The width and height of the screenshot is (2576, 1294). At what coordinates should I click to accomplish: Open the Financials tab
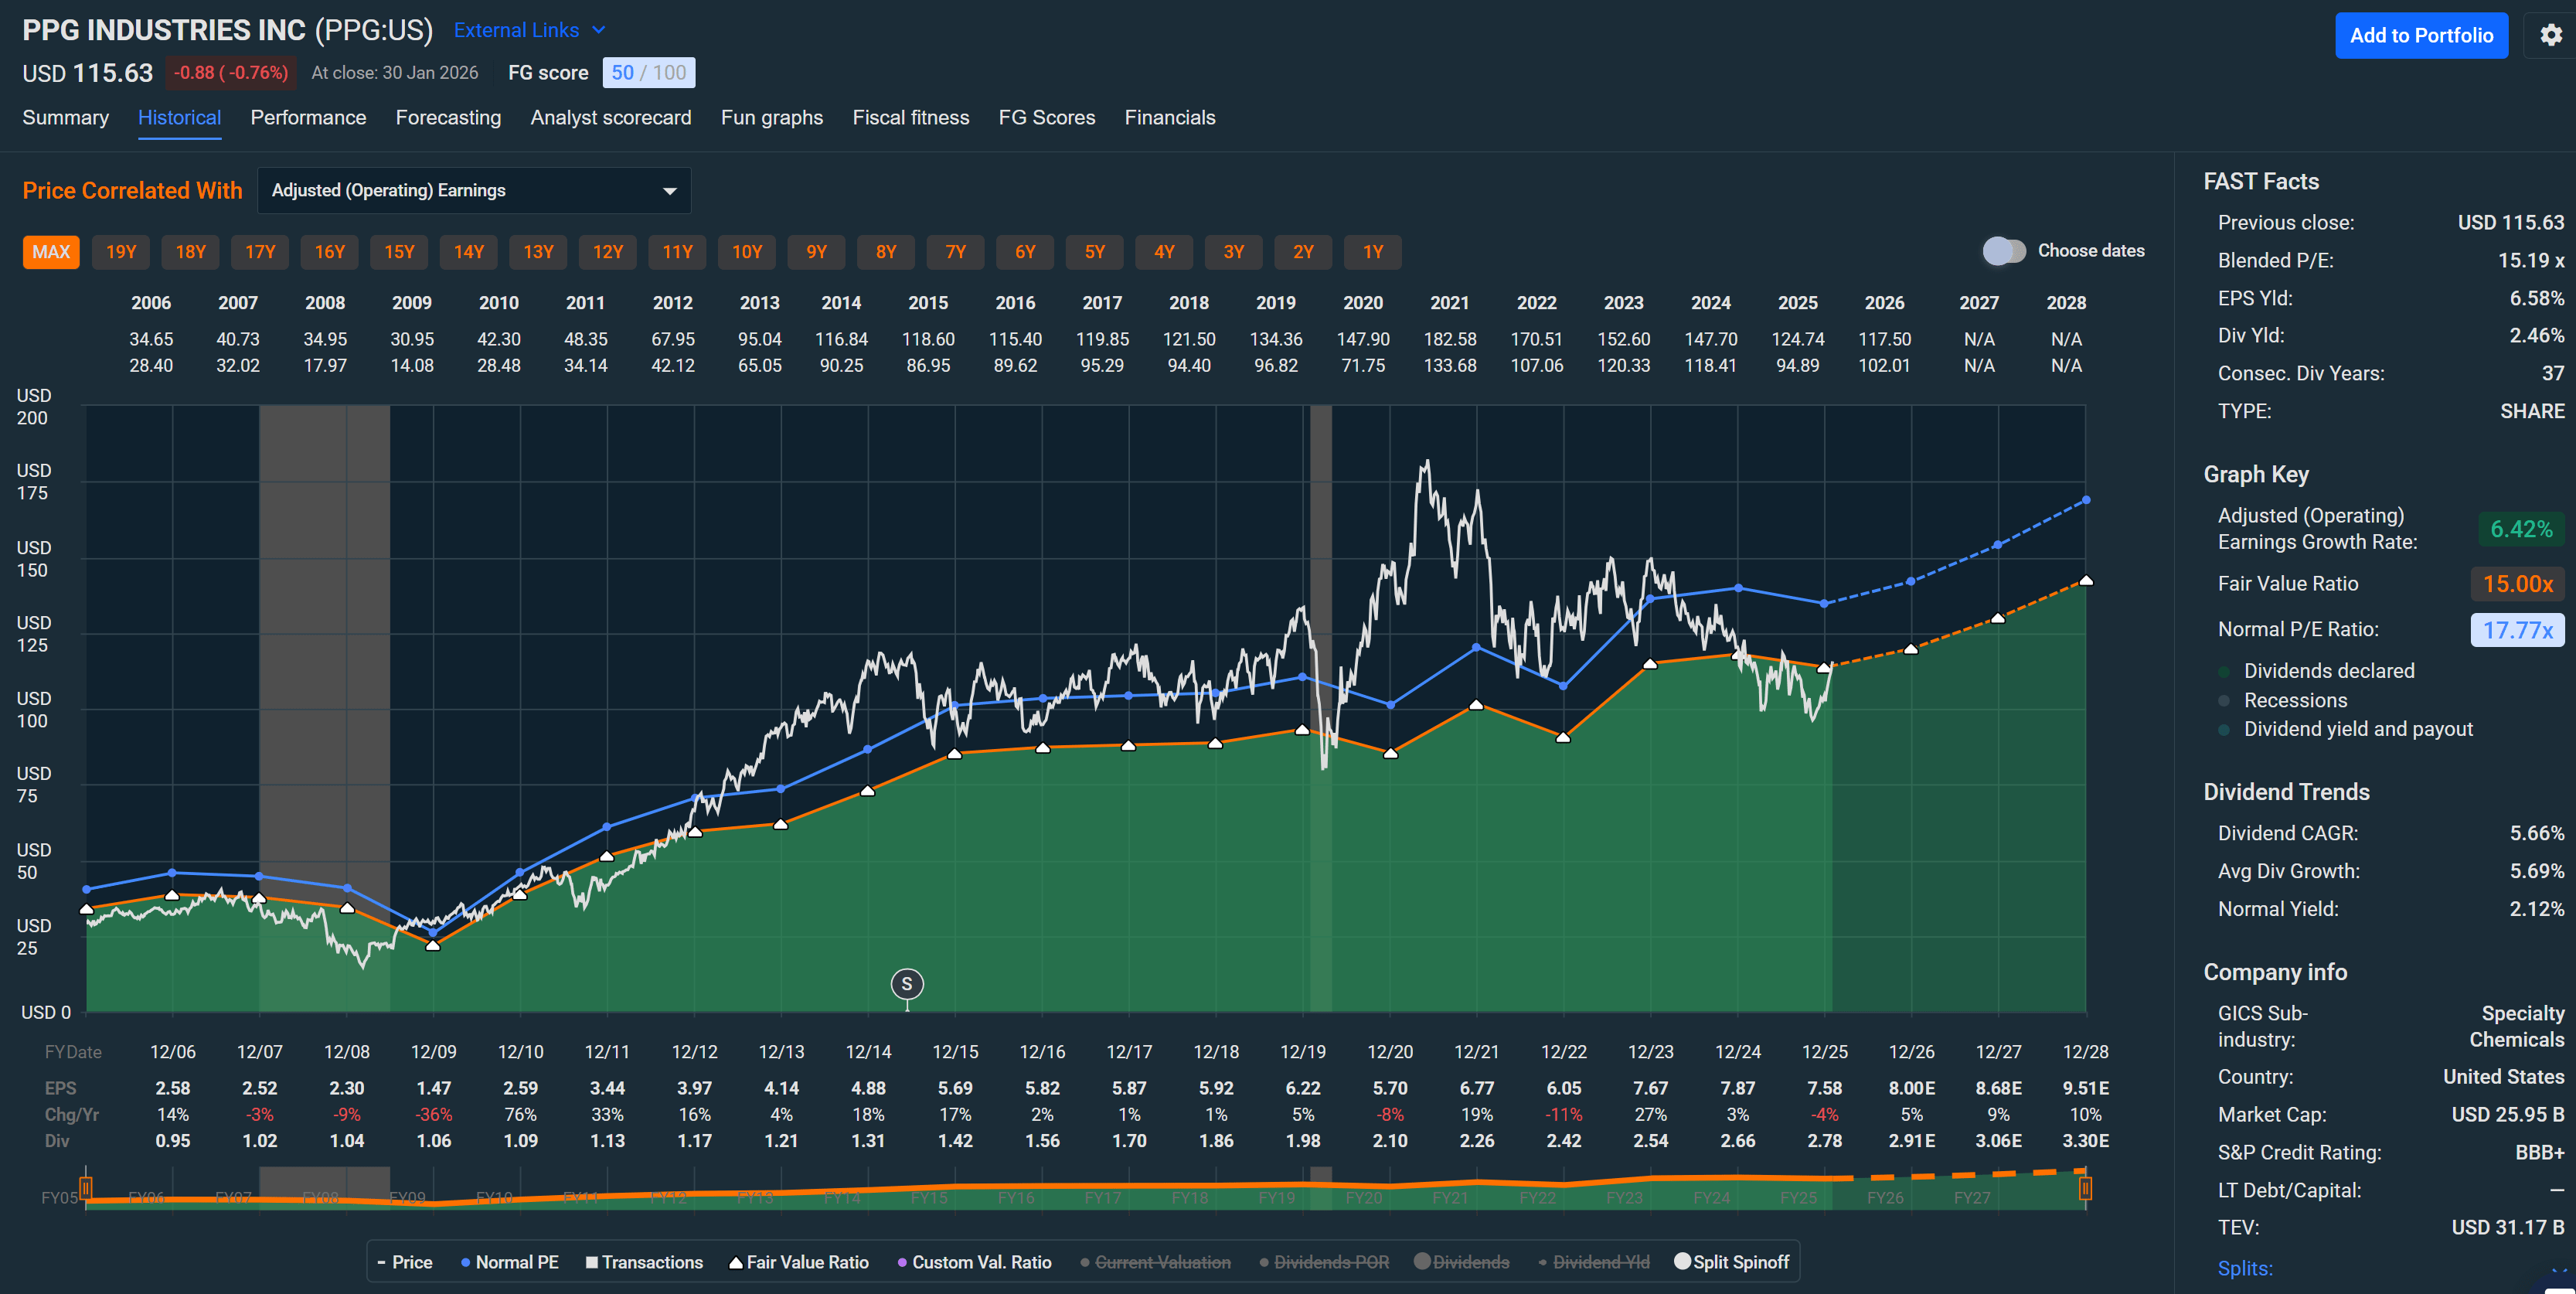pos(1169,117)
